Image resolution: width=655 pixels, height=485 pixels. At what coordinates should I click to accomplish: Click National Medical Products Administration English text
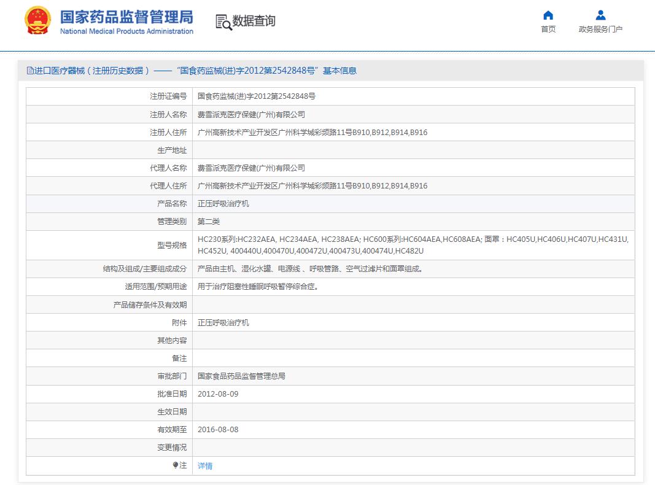click(126, 31)
